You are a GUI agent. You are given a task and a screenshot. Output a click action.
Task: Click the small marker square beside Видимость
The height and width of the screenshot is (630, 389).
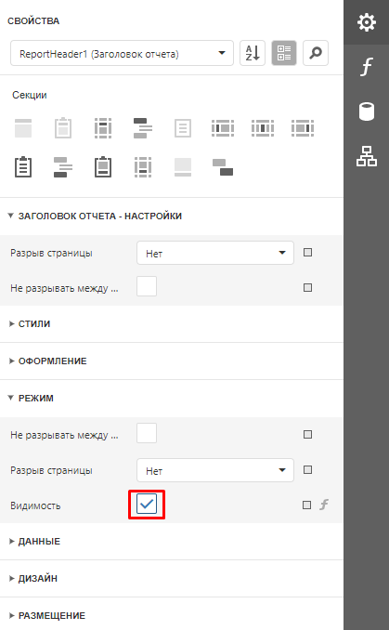tap(306, 505)
